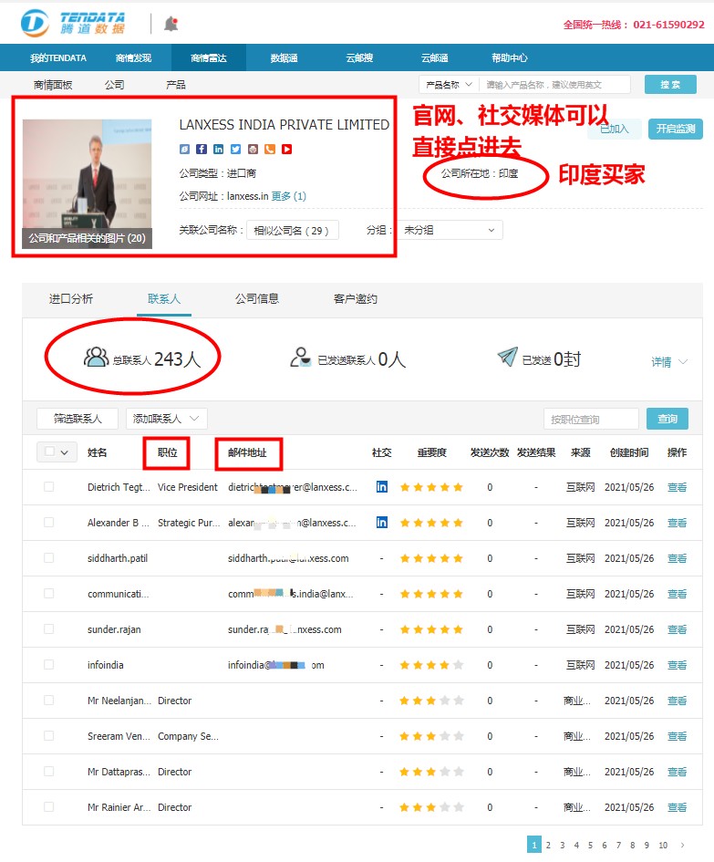Image resolution: width=714 pixels, height=862 pixels.
Task: Tick the checkbox for siddharth.patil
Action: coord(49,557)
